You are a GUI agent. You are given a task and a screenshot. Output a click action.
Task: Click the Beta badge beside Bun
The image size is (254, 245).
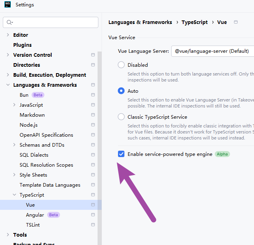(38, 95)
